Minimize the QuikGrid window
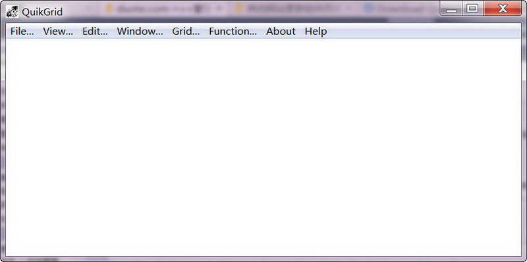 pyautogui.click(x=451, y=9)
